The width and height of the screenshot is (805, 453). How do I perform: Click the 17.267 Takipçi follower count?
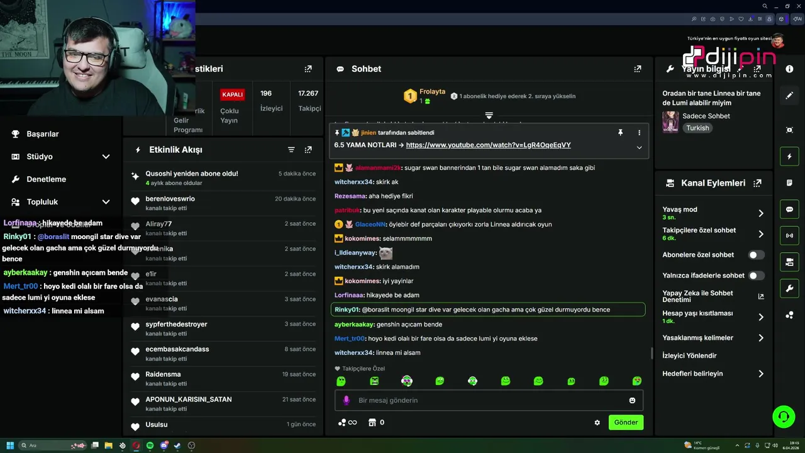pos(309,101)
